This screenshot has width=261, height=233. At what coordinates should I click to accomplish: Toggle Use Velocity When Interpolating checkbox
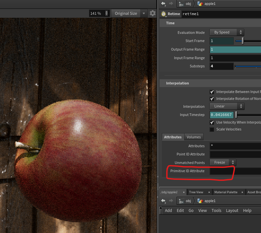click(x=212, y=123)
